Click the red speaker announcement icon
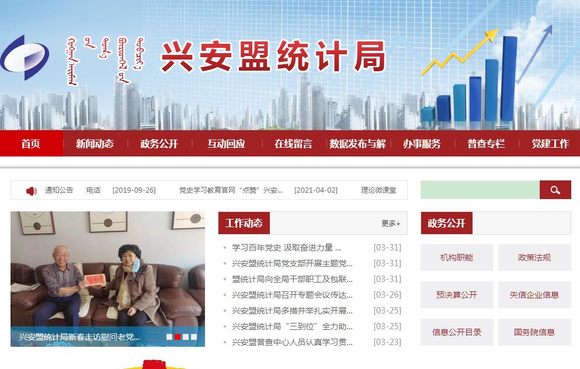The height and width of the screenshot is (369, 580). pos(32,191)
